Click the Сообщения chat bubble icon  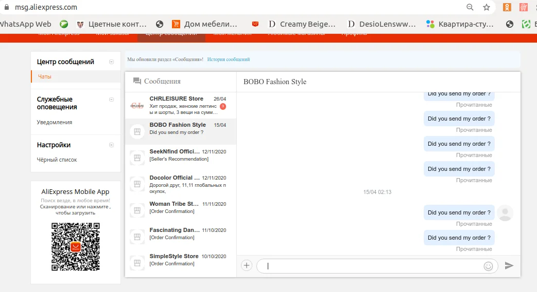pyautogui.click(x=137, y=81)
